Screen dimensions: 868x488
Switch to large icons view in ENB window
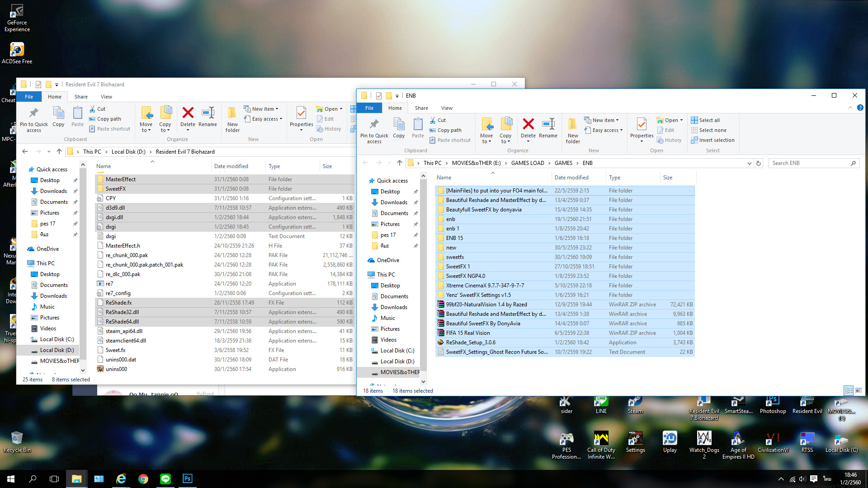click(859, 390)
